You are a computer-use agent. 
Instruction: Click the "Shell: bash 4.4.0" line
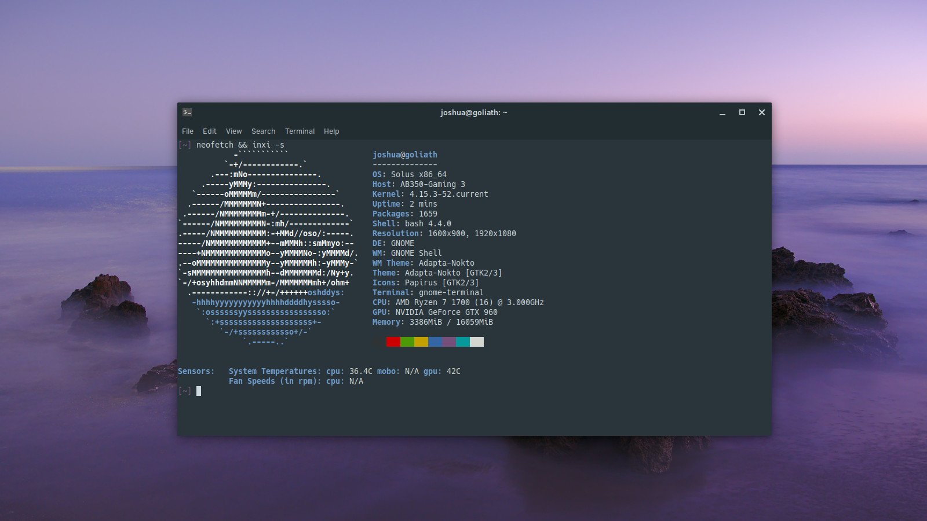[x=412, y=223]
